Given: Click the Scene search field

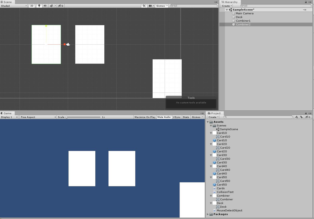Looking at the screenshot, I should [194, 6].
